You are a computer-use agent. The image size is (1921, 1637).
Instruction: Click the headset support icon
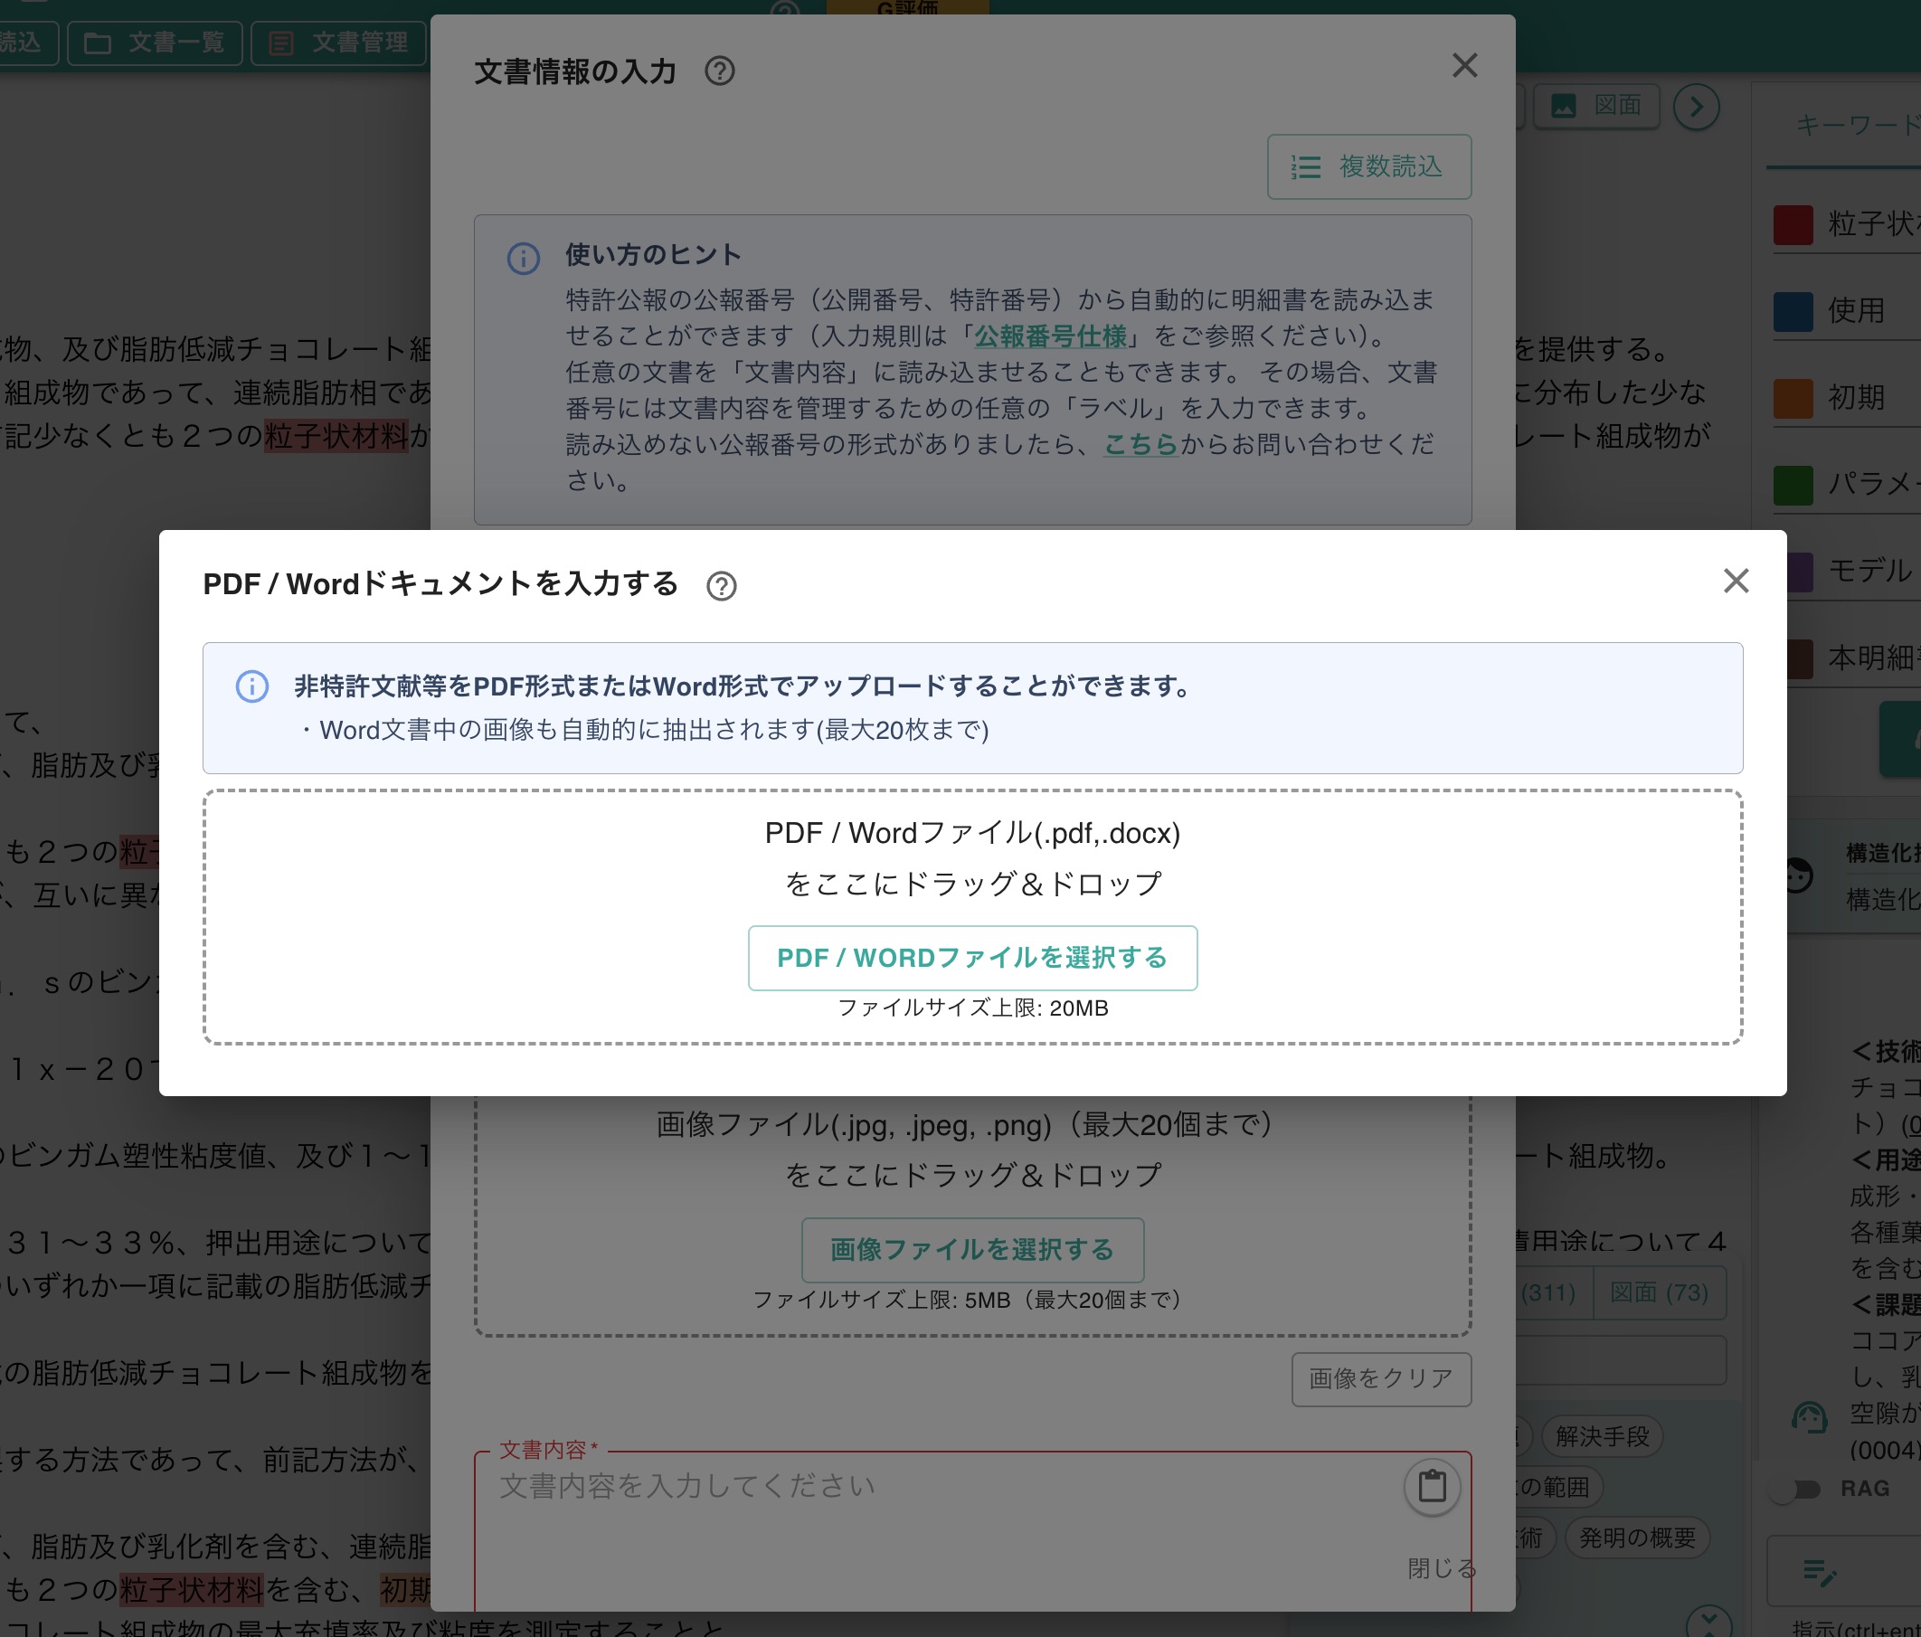pos(1809,1418)
